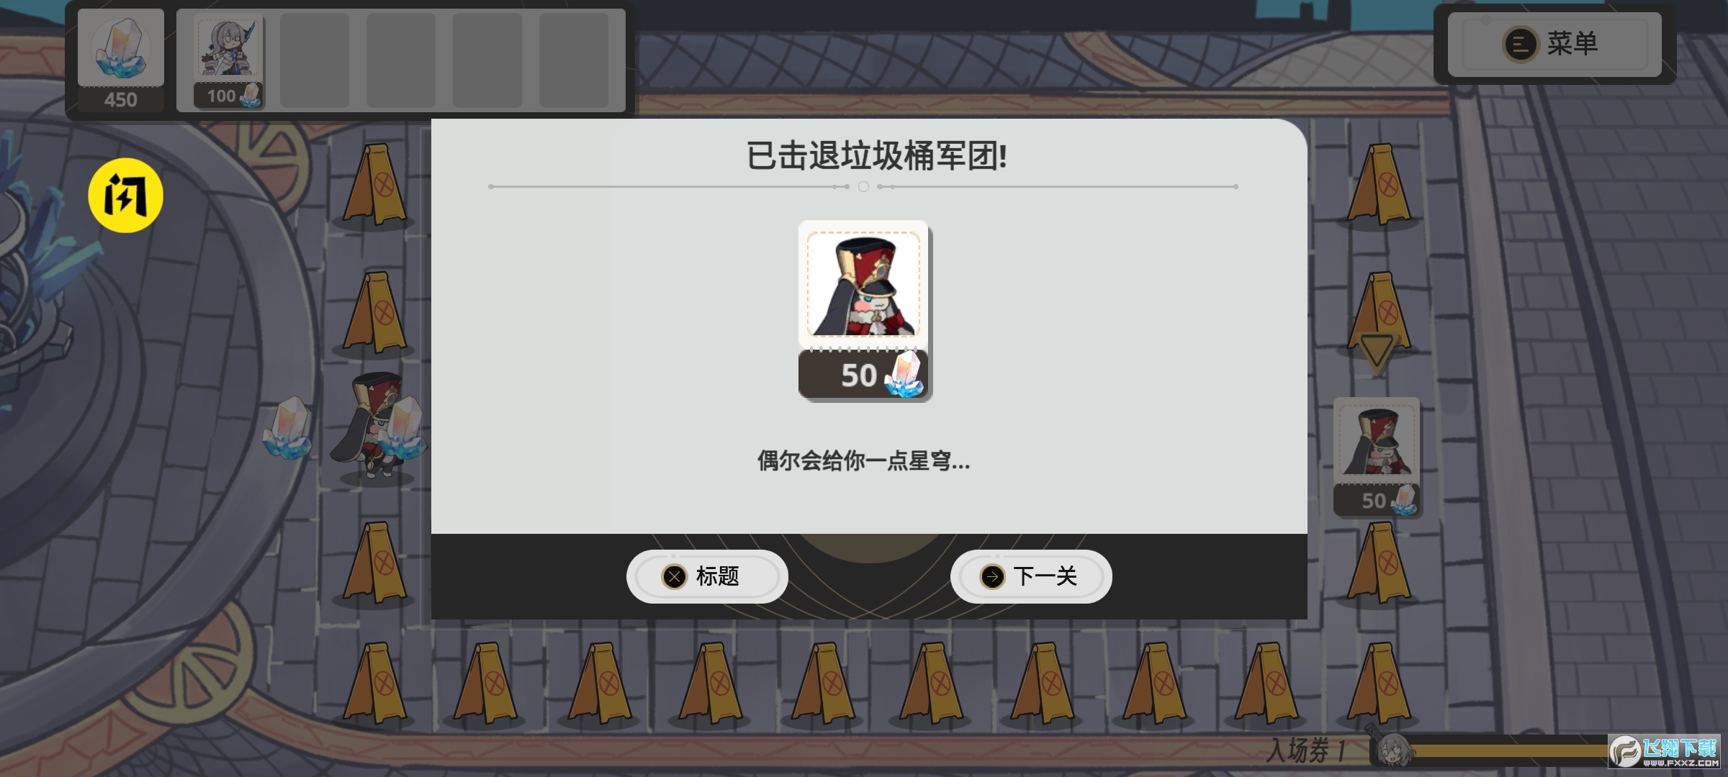This screenshot has height=777, width=1728.
Task: Select the second empty card slot
Action: coord(401,60)
